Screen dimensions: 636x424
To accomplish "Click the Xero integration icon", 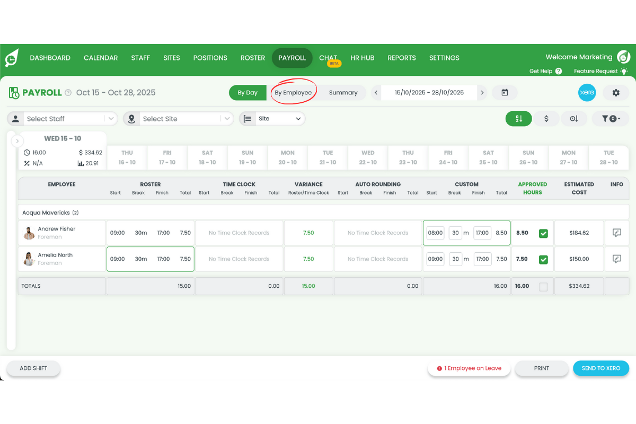I will pyautogui.click(x=587, y=92).
